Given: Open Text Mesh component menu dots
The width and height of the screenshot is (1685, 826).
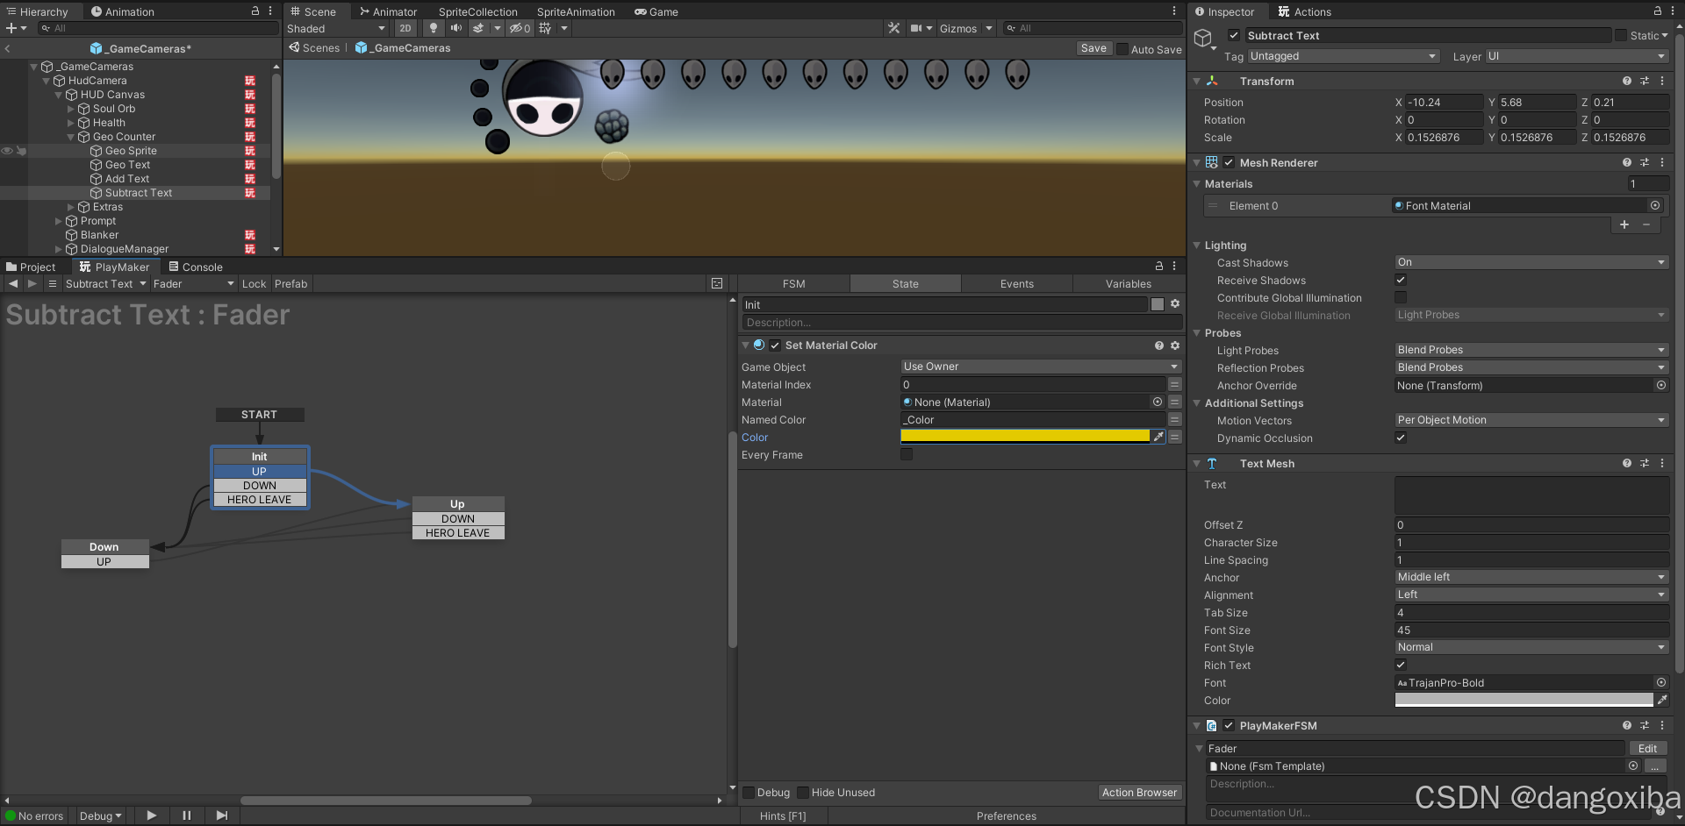Looking at the screenshot, I should [x=1662, y=463].
